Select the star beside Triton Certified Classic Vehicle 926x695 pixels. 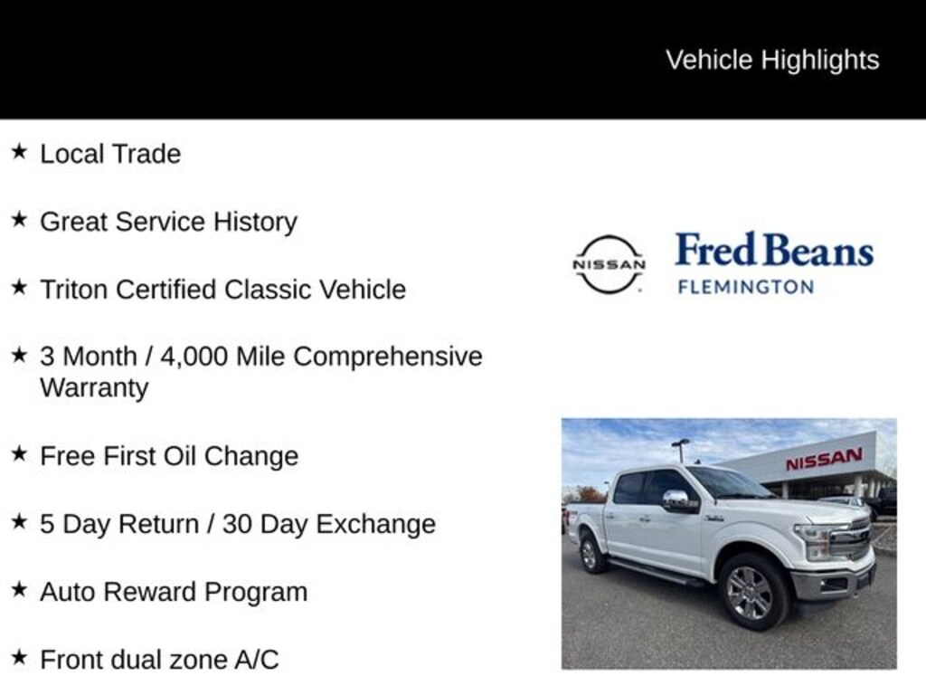click(18, 287)
